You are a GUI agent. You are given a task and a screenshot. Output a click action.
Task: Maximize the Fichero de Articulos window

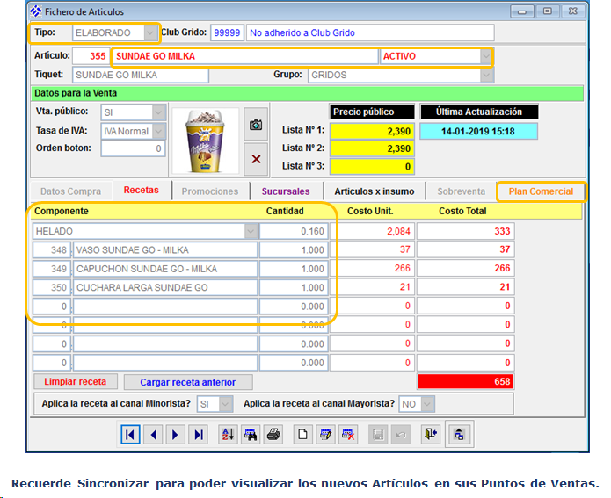(548, 11)
